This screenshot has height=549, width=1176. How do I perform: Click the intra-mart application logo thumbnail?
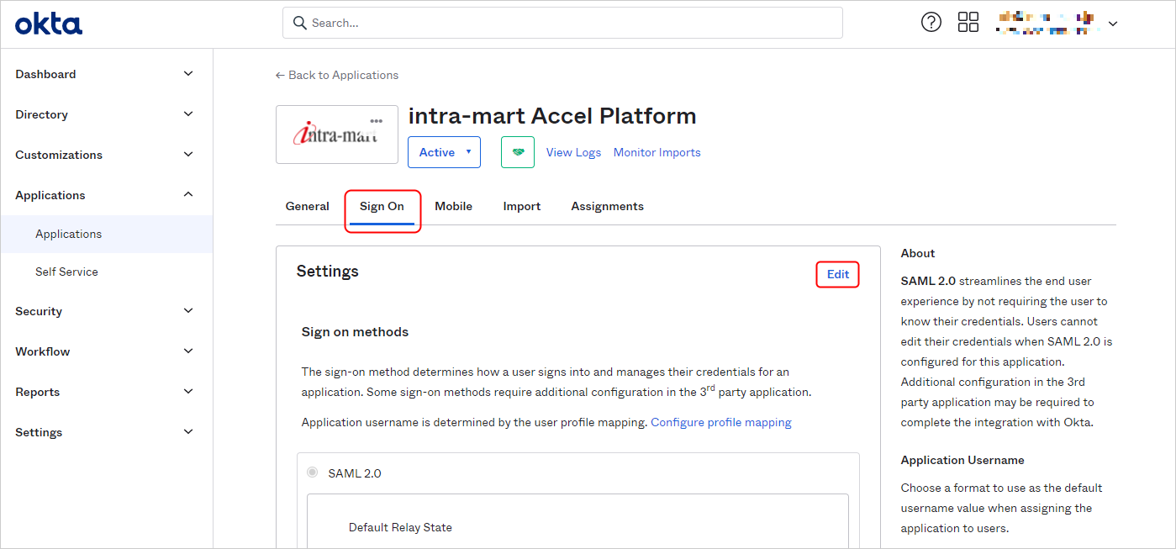click(336, 136)
